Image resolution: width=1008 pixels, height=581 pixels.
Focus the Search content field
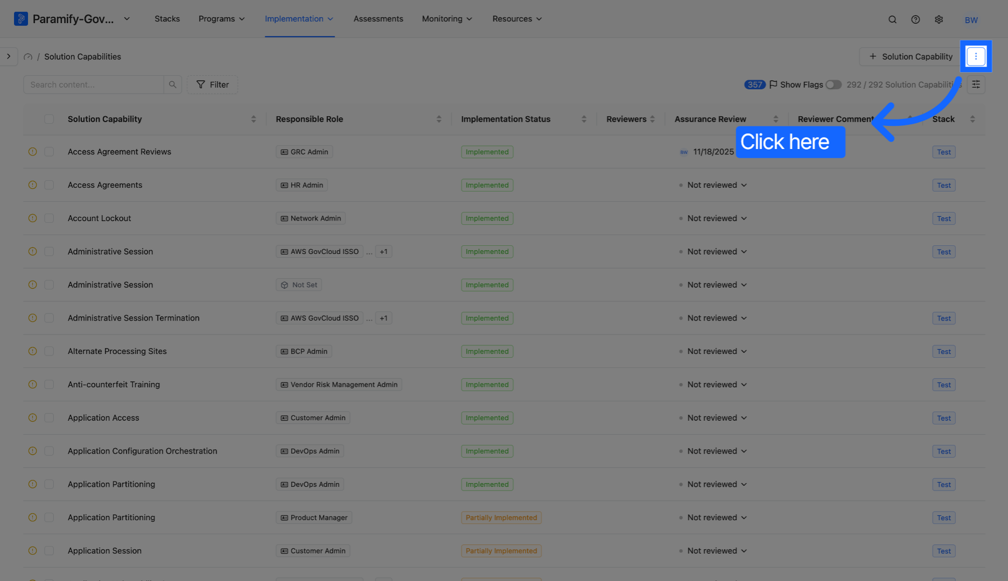coord(94,84)
